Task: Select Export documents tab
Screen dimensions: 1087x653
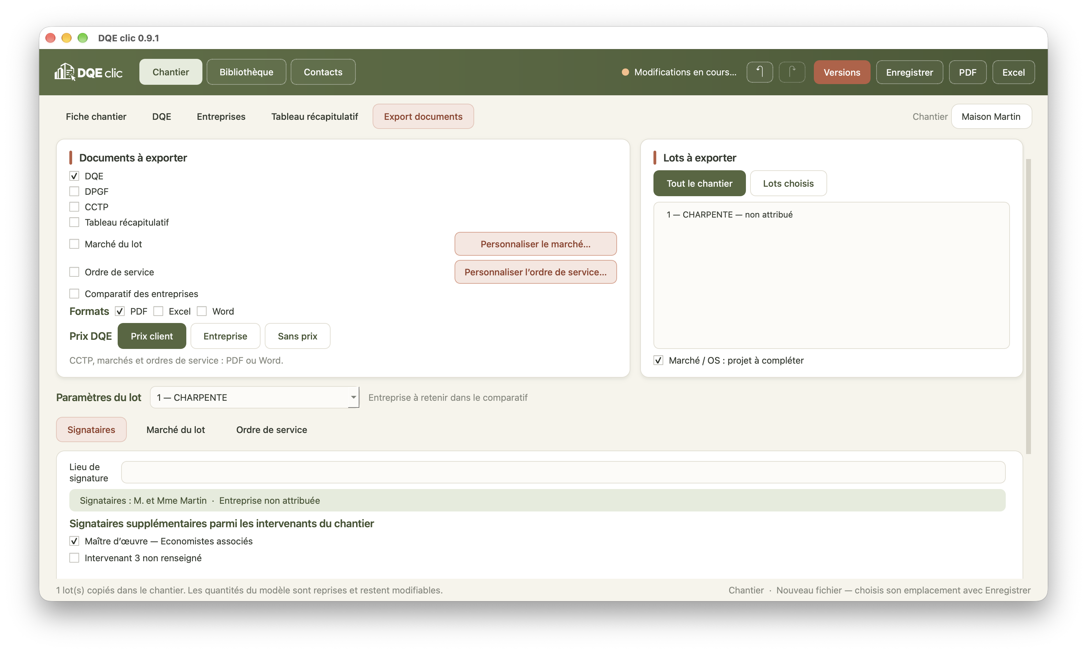Action: (x=423, y=117)
